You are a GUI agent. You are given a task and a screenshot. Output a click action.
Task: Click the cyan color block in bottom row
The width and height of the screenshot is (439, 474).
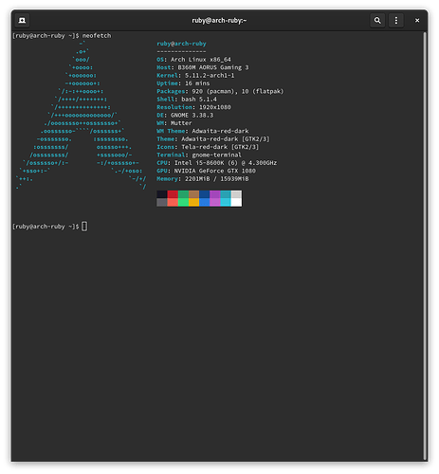226,203
